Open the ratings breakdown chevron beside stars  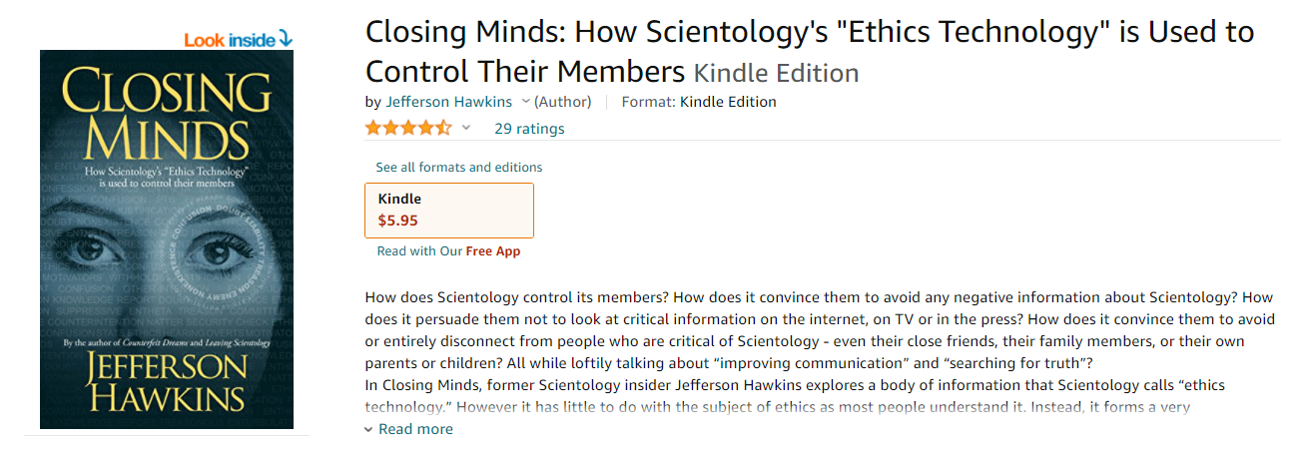coord(465,128)
